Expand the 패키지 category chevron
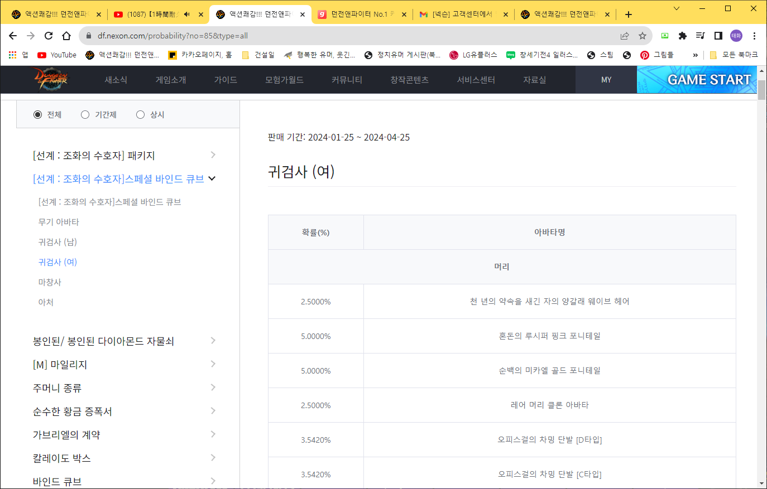The image size is (767, 489). (x=213, y=155)
